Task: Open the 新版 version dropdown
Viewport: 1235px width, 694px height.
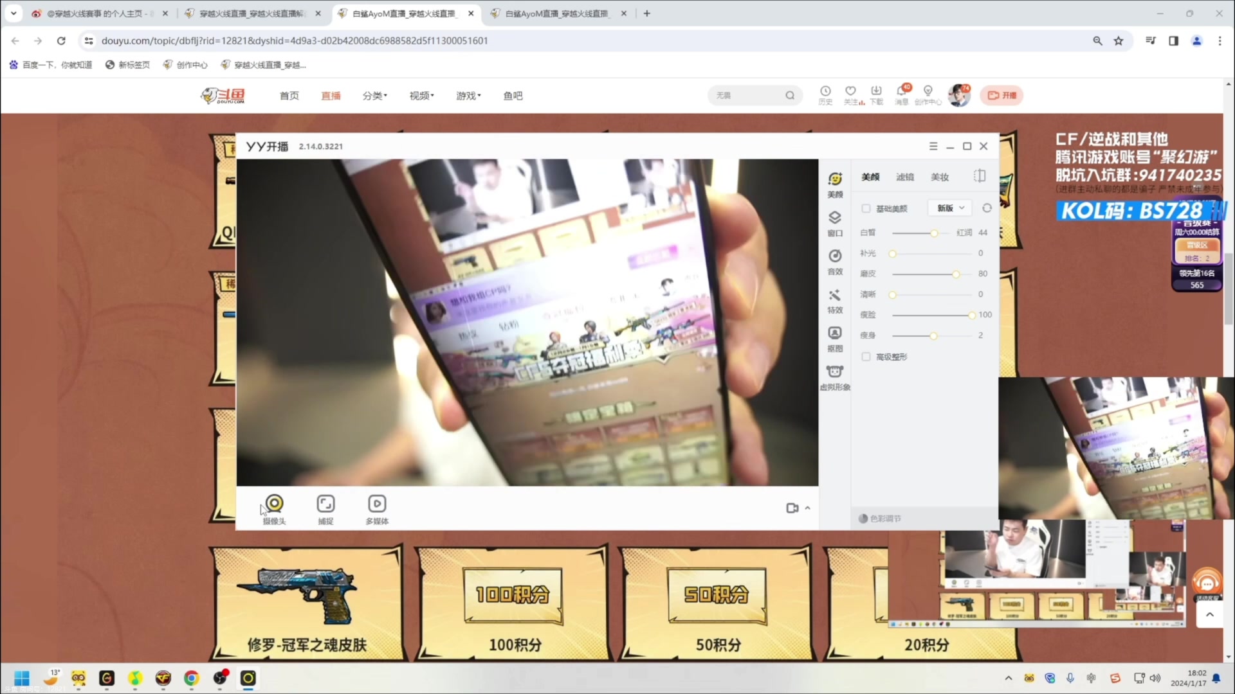Action: (950, 208)
